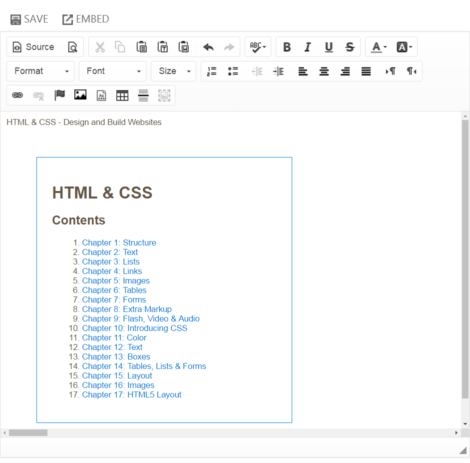Open the Format dropdown
Screen dimensions: 470x463
point(40,71)
